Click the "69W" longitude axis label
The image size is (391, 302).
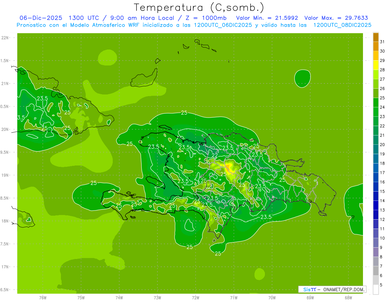pos(310,298)
